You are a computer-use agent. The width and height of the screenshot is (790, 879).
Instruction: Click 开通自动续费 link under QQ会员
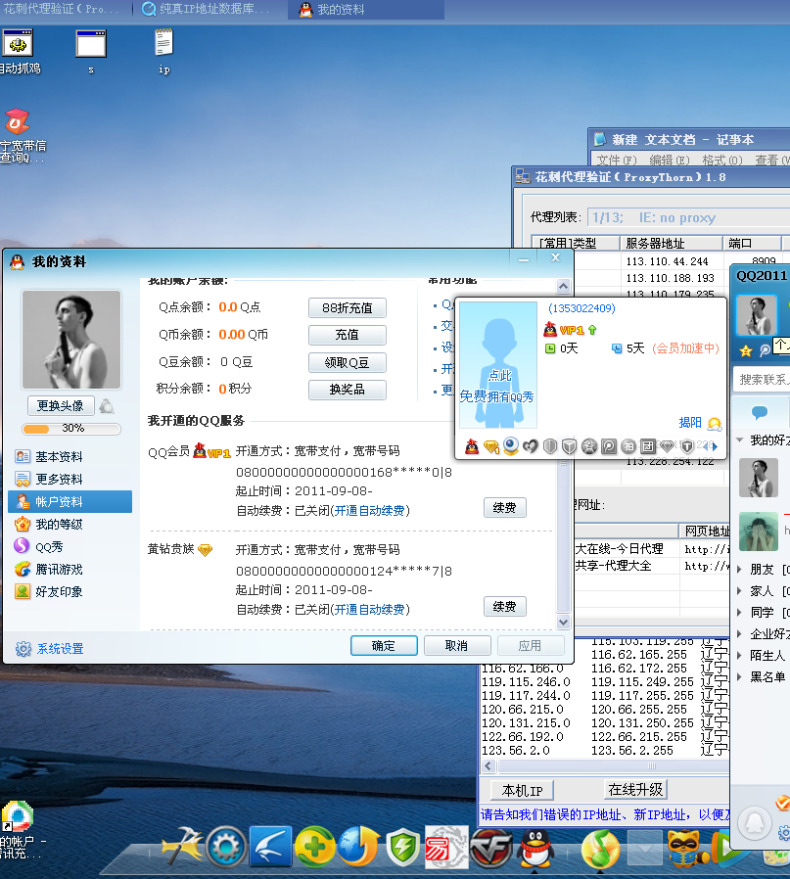click(x=369, y=511)
